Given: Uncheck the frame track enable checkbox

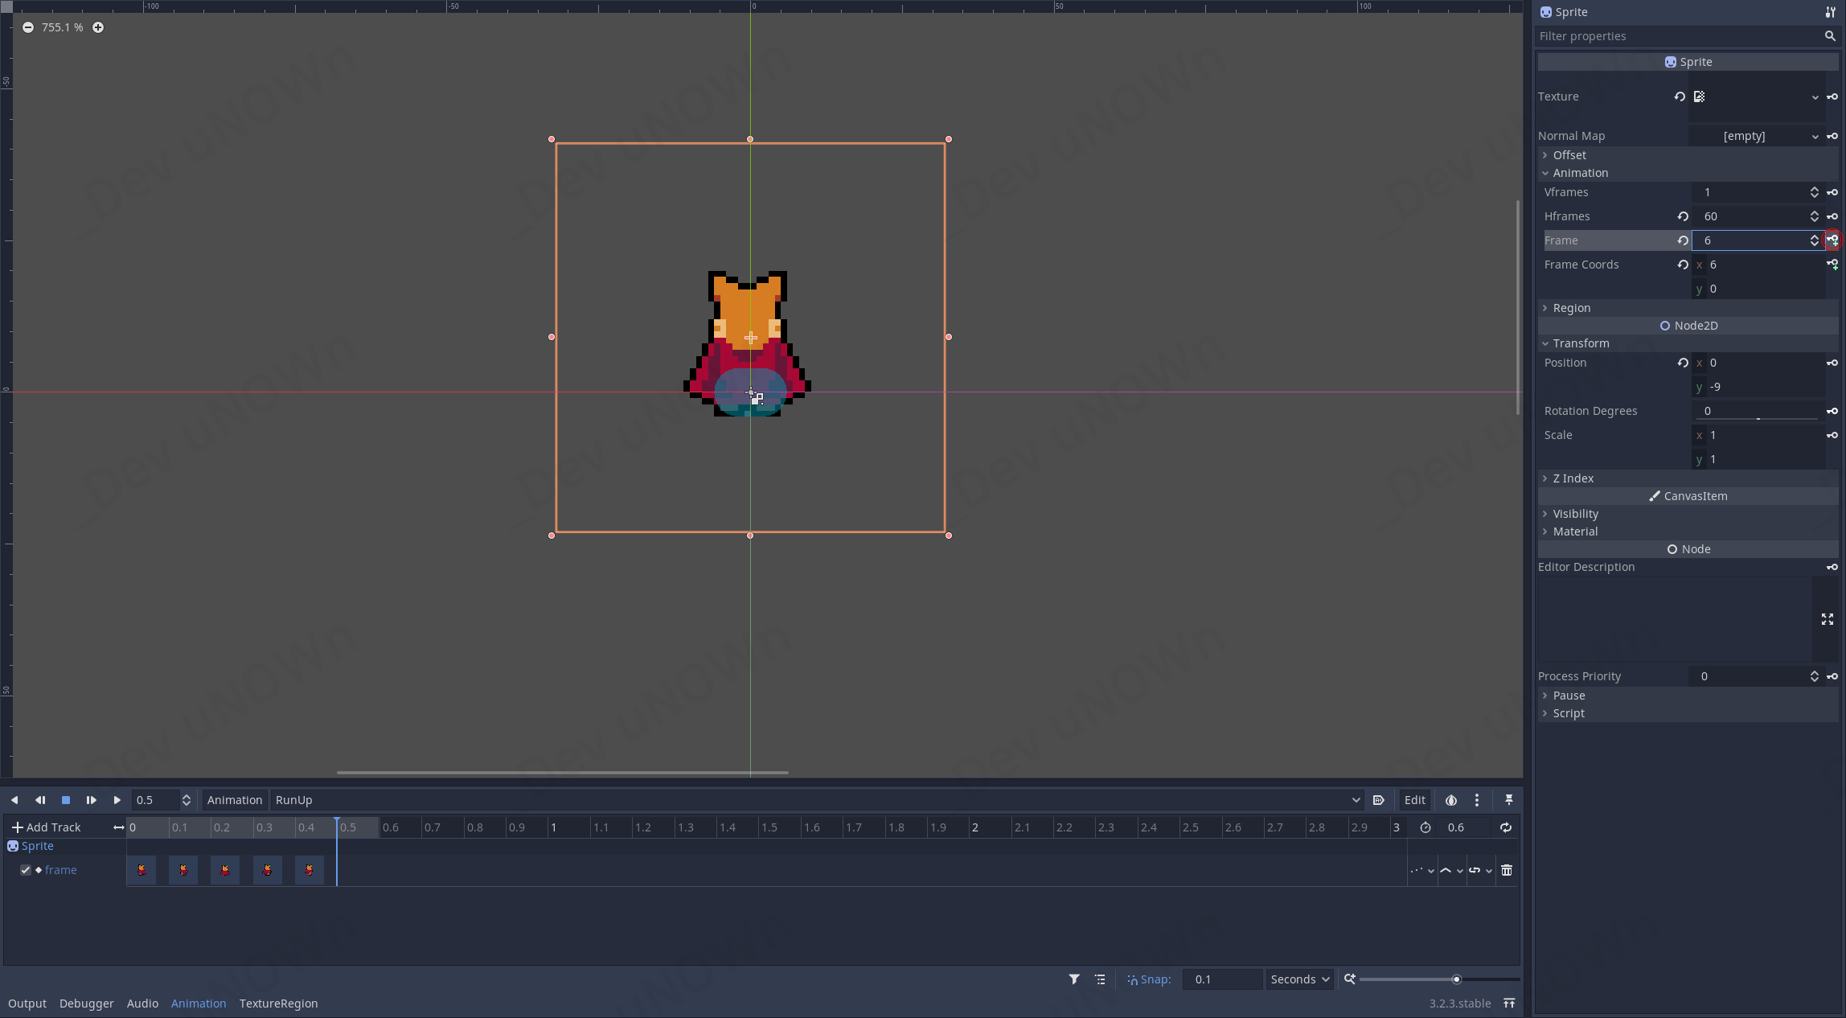Looking at the screenshot, I should coord(26,870).
